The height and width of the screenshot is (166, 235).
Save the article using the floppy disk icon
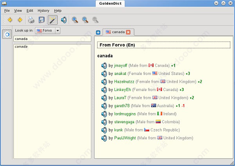42,20
